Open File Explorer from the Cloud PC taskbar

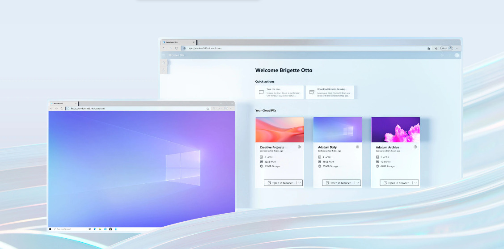click(100, 229)
